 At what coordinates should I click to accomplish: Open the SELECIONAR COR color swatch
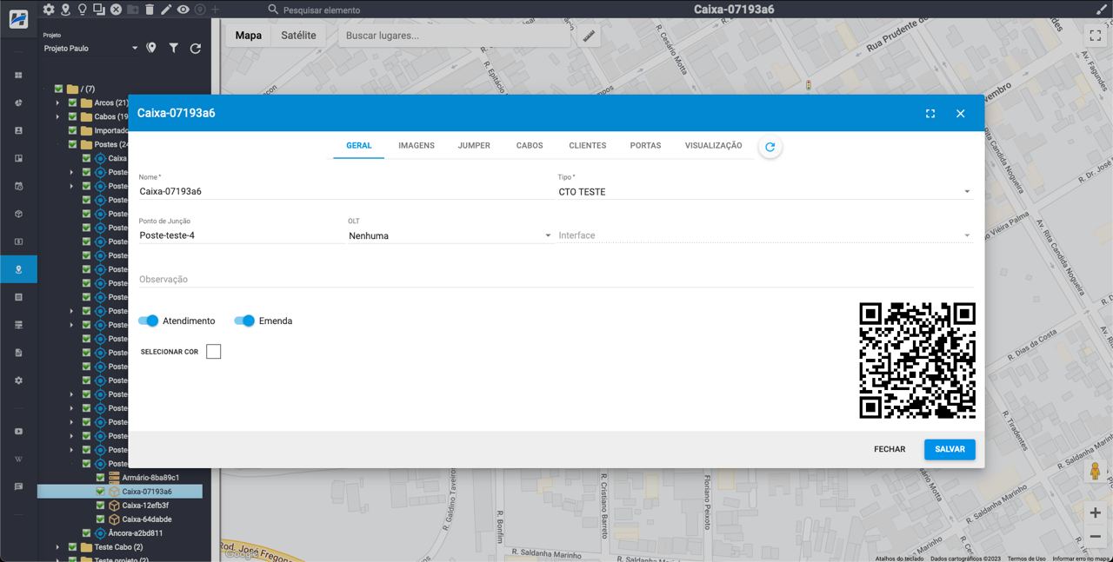214,352
